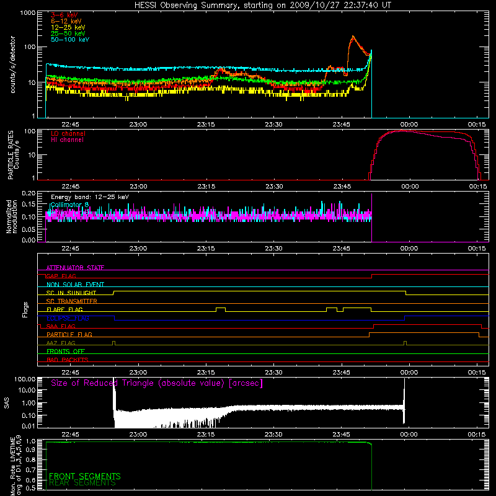Click the ECLIPSE FLAG label
The height and width of the screenshot is (496, 496).
pos(68,318)
